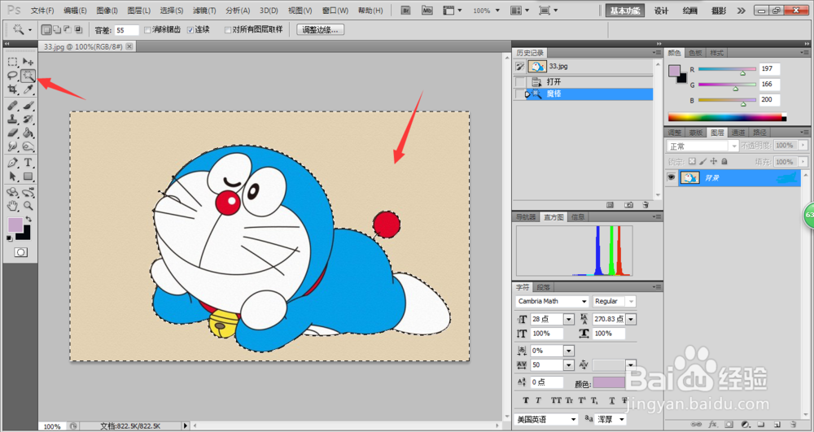
Task: Apply Faux Bold text style
Action: pos(525,400)
